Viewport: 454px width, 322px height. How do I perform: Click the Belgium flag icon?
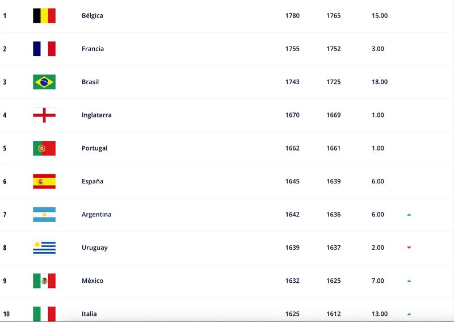pos(44,16)
